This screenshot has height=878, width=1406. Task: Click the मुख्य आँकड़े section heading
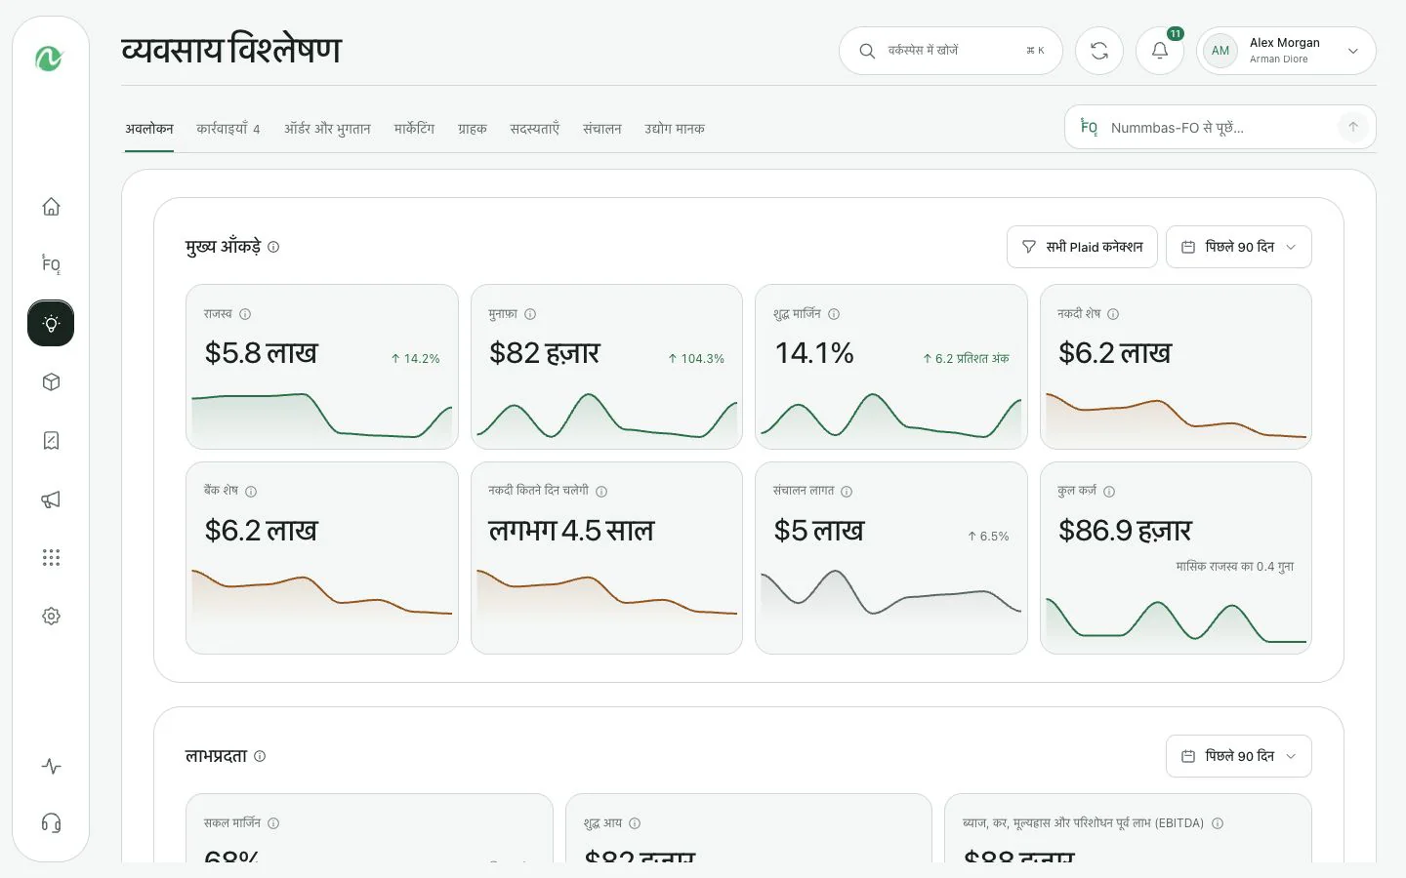point(224,247)
